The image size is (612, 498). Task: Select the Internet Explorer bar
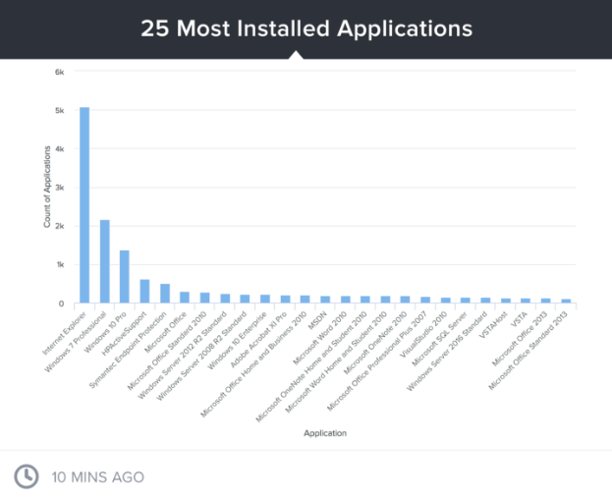pos(84,205)
